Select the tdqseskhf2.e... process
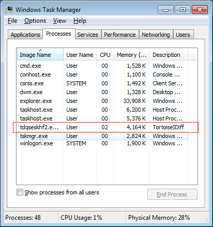The height and width of the screenshot is (227, 213). (x=102, y=127)
